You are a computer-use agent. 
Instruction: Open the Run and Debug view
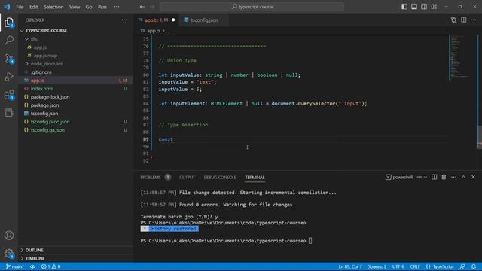[9, 77]
